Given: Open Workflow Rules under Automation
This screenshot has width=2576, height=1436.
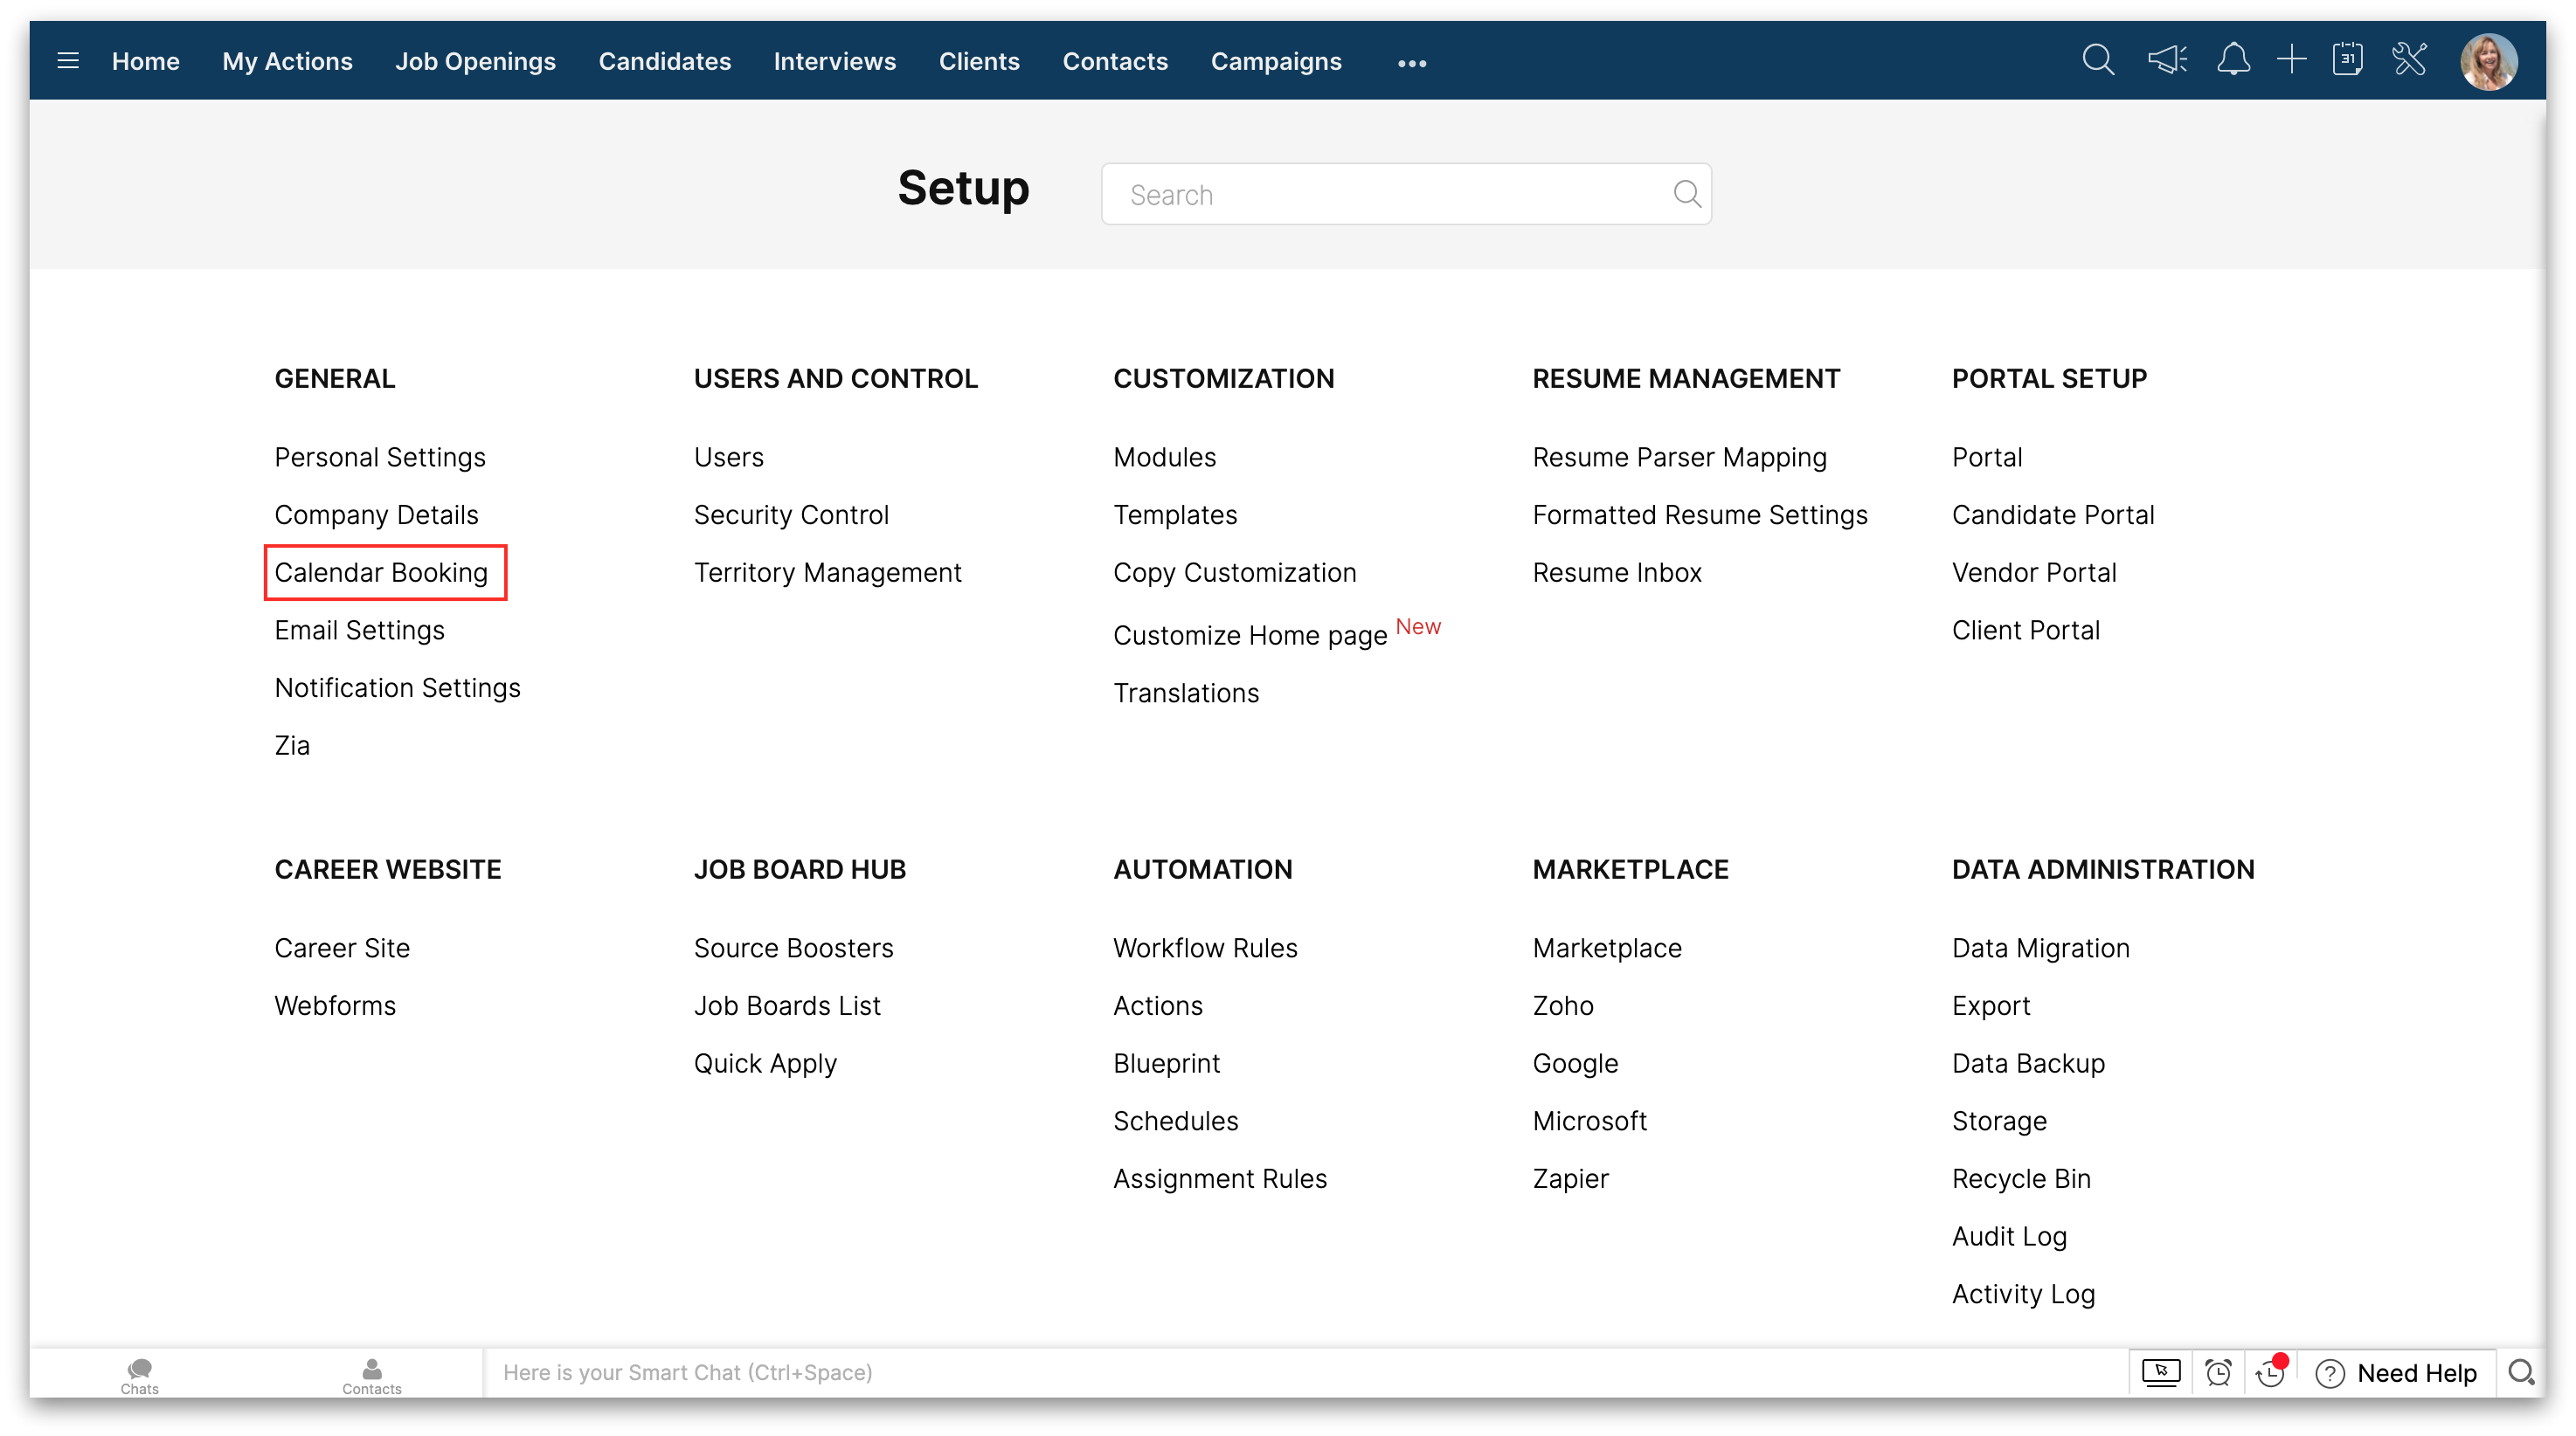Looking at the screenshot, I should pyautogui.click(x=1205, y=948).
